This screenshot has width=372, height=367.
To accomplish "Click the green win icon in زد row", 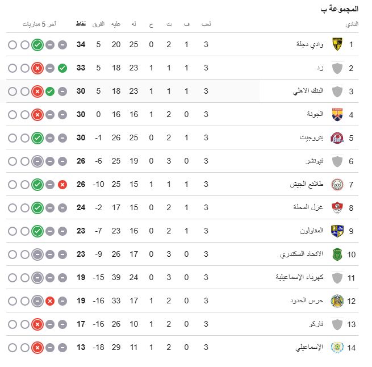I will pos(62,68).
